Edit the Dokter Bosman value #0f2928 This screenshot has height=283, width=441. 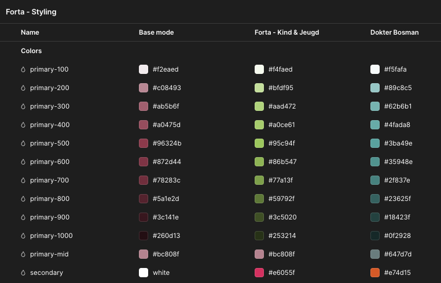coord(398,236)
